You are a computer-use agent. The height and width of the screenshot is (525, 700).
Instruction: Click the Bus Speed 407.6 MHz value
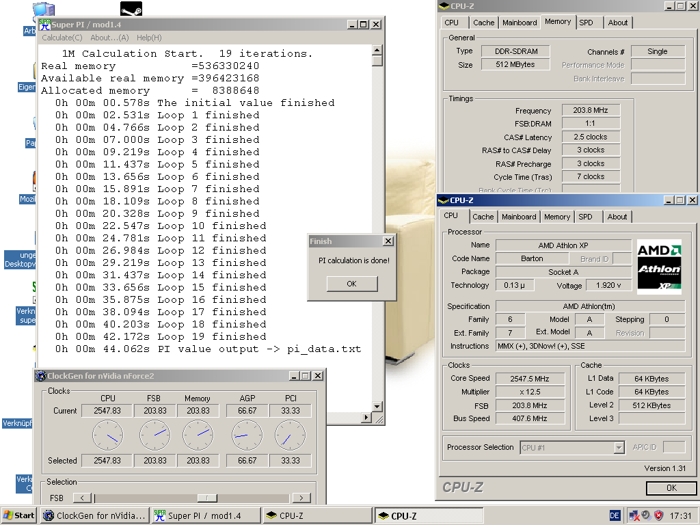530,419
